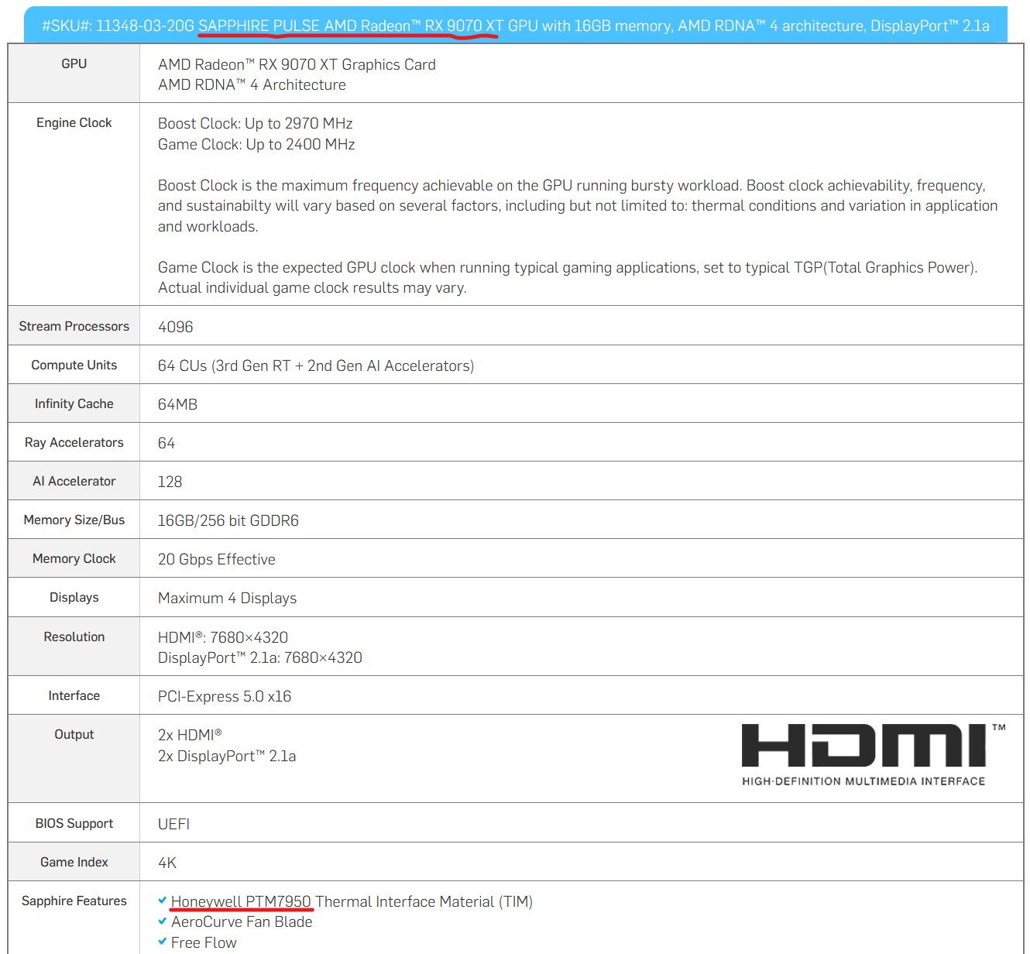The width and height of the screenshot is (1030, 954).
Task: Click checkmark bullet beside Honeywell PTM7950
Action: (163, 901)
